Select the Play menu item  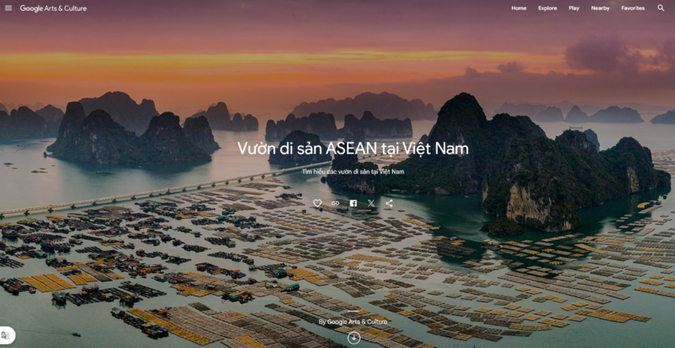[574, 8]
